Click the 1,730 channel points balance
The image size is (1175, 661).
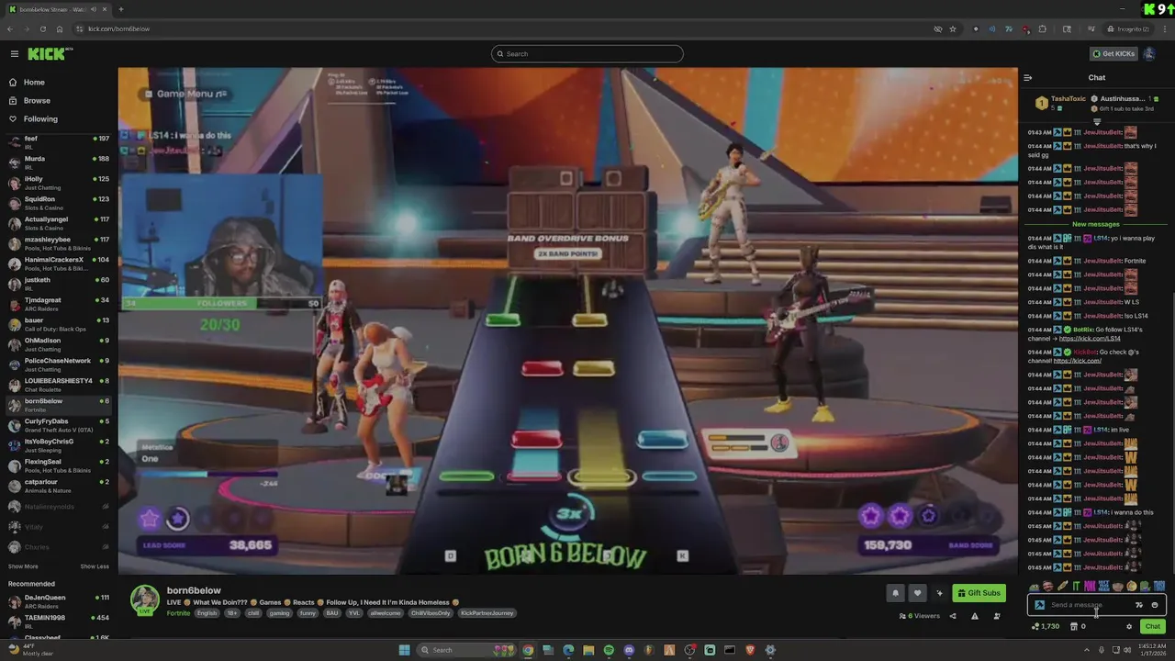pos(1046,626)
